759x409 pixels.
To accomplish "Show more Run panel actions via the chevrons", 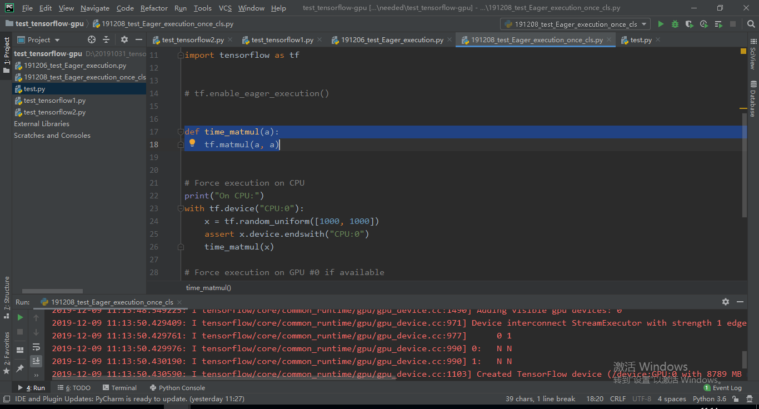I will pos(36,375).
